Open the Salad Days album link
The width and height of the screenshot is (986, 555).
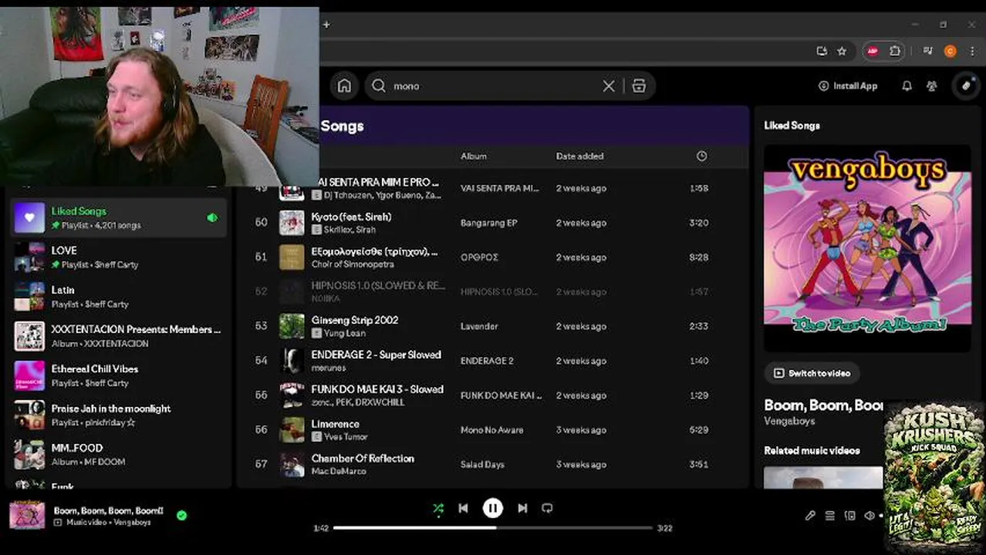point(482,464)
